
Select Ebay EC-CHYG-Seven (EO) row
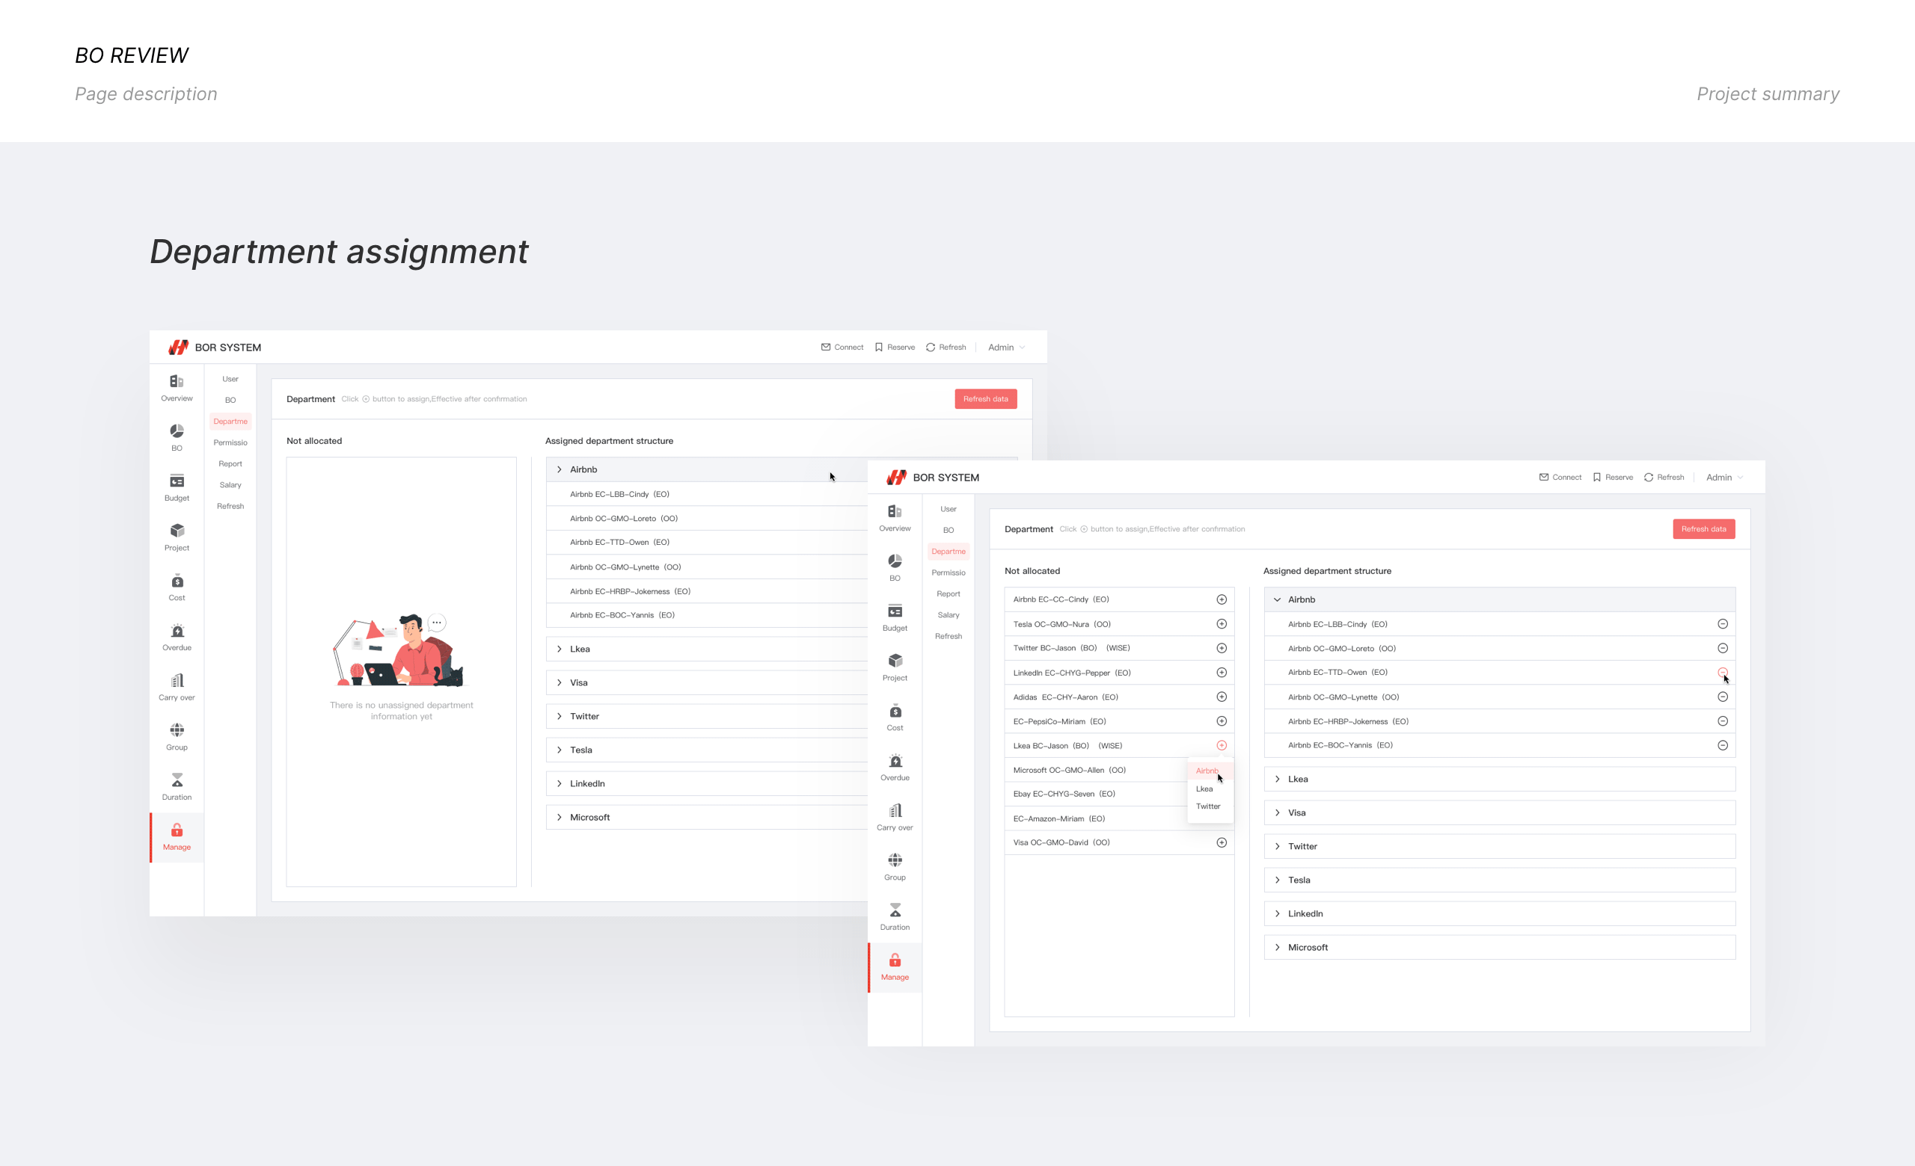point(1118,795)
